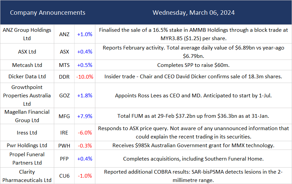Select the GOZ ticker code
292x184 pixels.
[64, 95]
